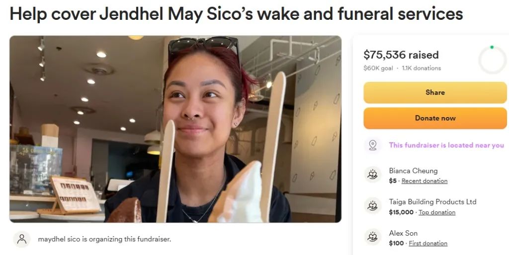Screen dimensions: 509x255
Task: Click the Donate now button
Action: (435, 118)
